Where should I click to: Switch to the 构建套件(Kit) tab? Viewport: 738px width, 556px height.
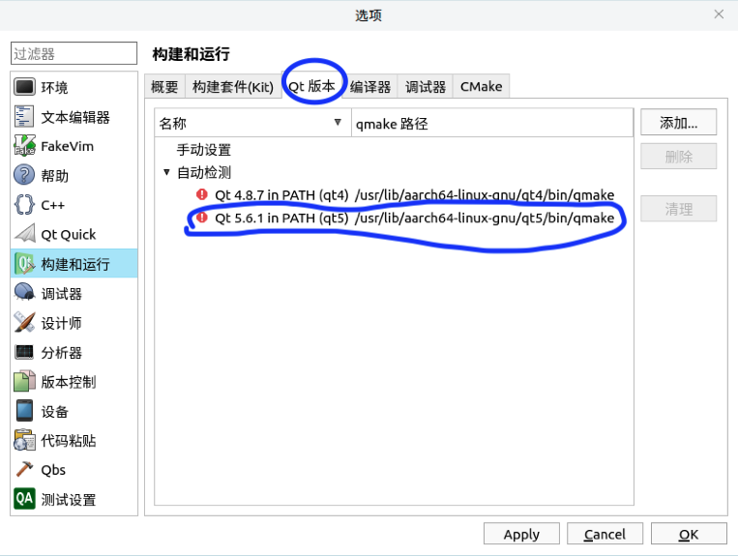[x=233, y=87]
